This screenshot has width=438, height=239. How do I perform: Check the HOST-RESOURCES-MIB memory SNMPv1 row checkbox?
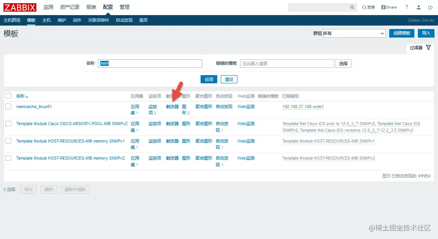point(9,141)
